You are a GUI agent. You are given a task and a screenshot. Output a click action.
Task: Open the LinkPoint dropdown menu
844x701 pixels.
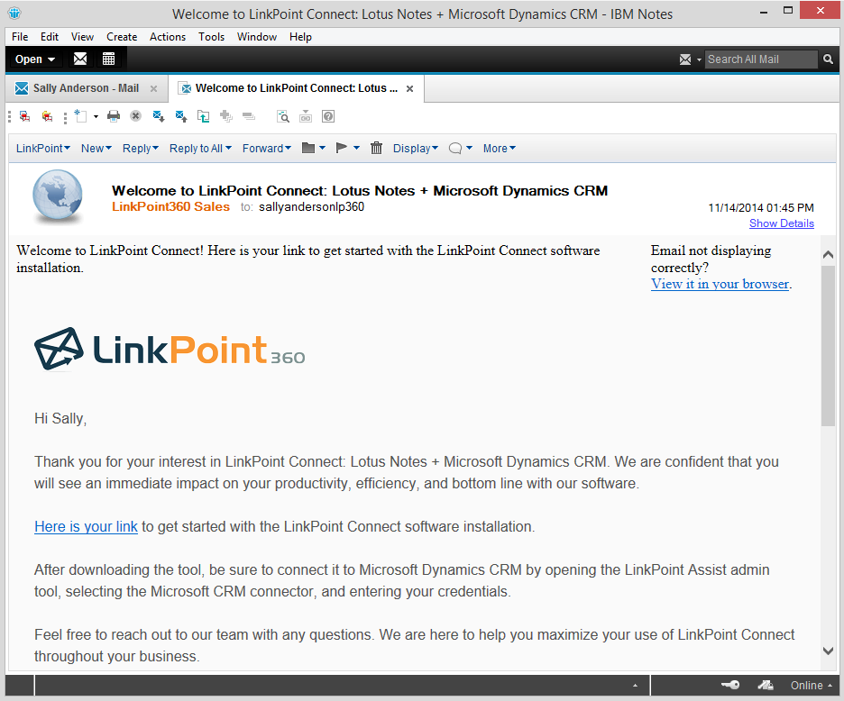pyautogui.click(x=43, y=149)
